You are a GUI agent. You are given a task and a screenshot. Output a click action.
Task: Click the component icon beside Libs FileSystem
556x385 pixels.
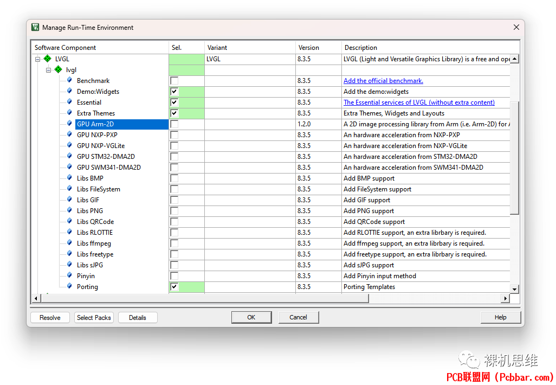click(69, 189)
